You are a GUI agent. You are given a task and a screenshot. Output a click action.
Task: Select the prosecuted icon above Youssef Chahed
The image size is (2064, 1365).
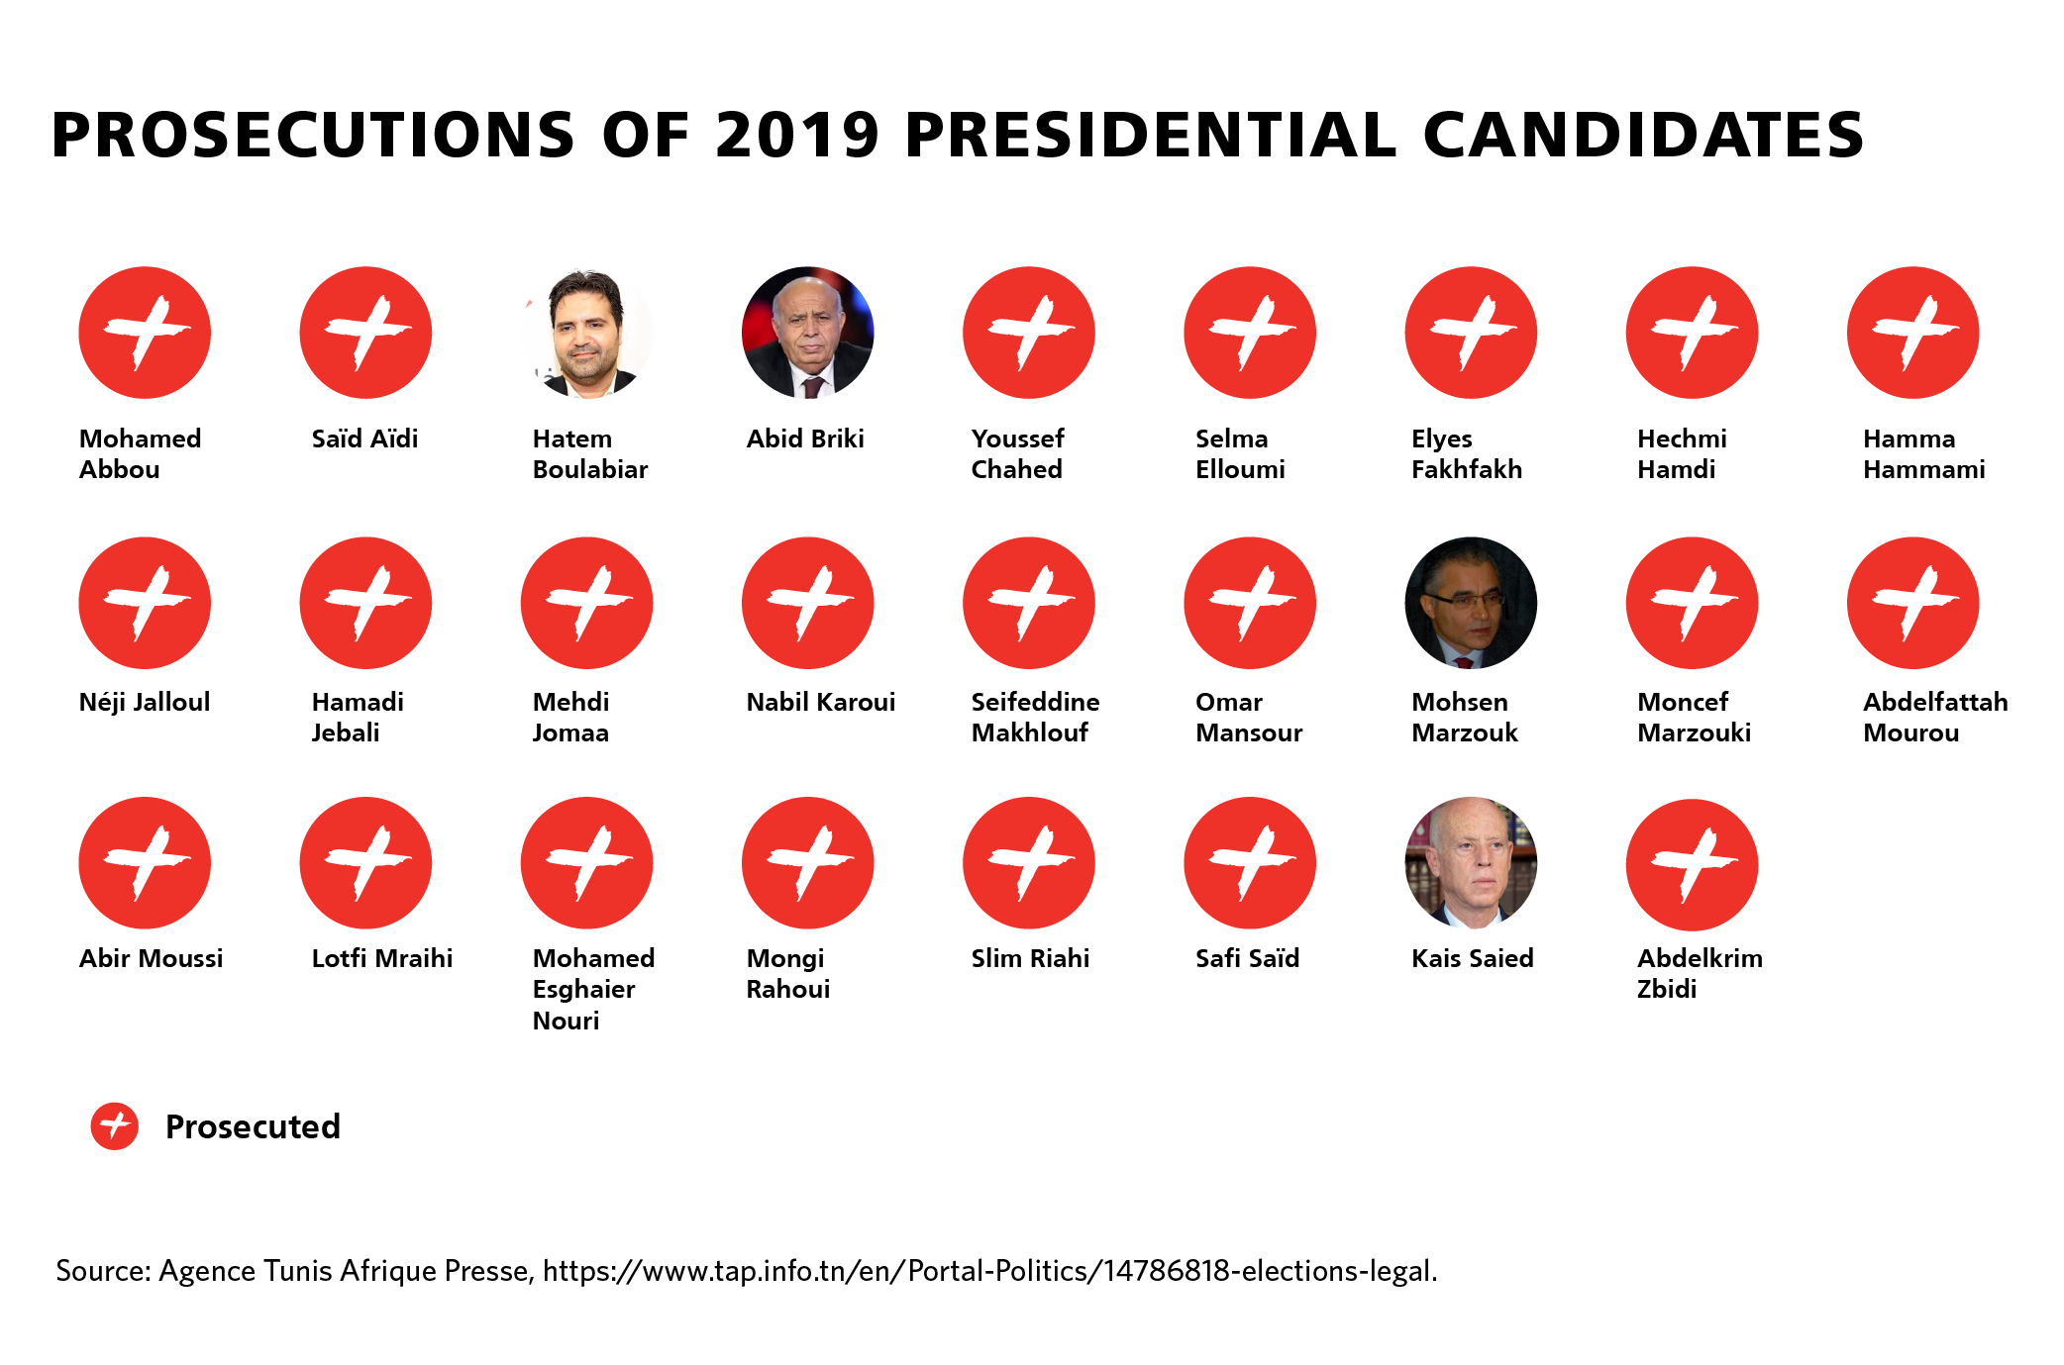1029,333
